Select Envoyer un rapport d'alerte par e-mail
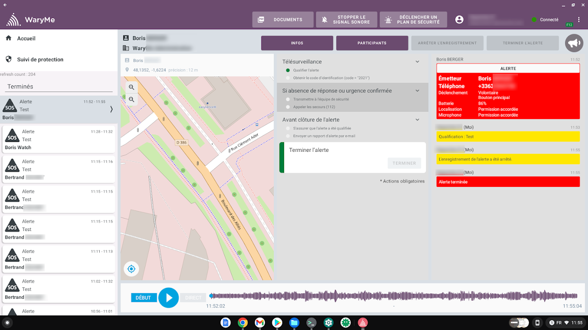This screenshot has width=588, height=330. pos(288,136)
